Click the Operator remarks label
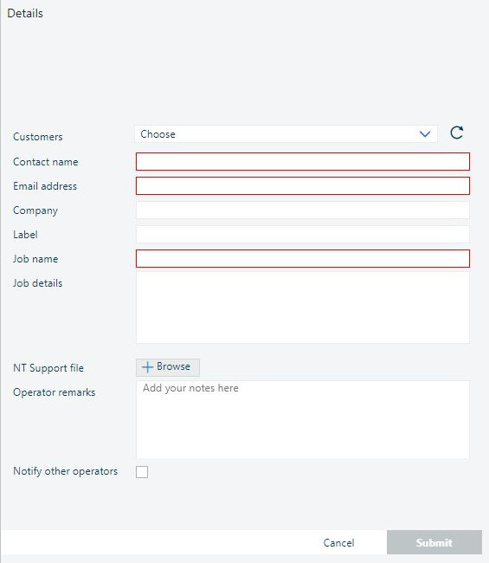Image resolution: width=489 pixels, height=563 pixels. pyautogui.click(x=55, y=392)
